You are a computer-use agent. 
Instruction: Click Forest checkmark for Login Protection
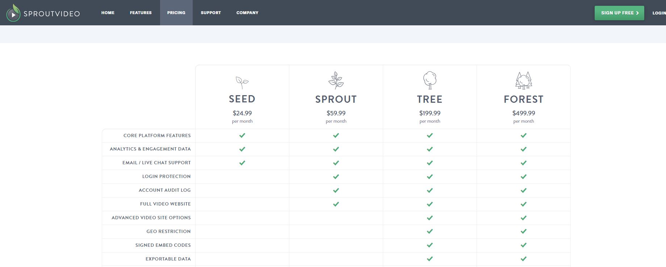tap(524, 177)
